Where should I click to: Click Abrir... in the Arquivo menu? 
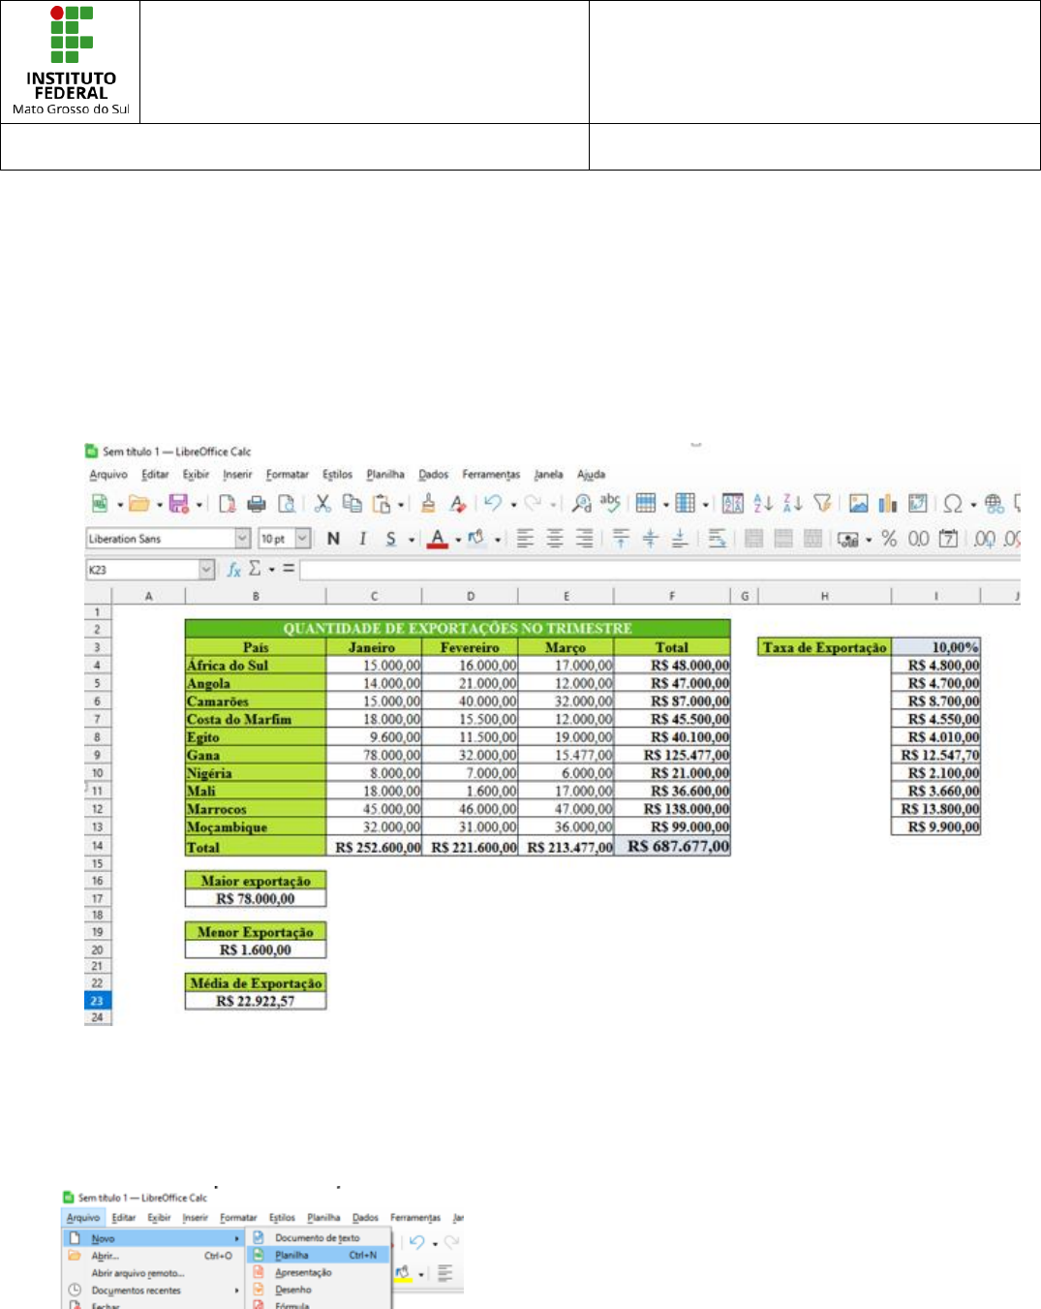click(105, 1256)
